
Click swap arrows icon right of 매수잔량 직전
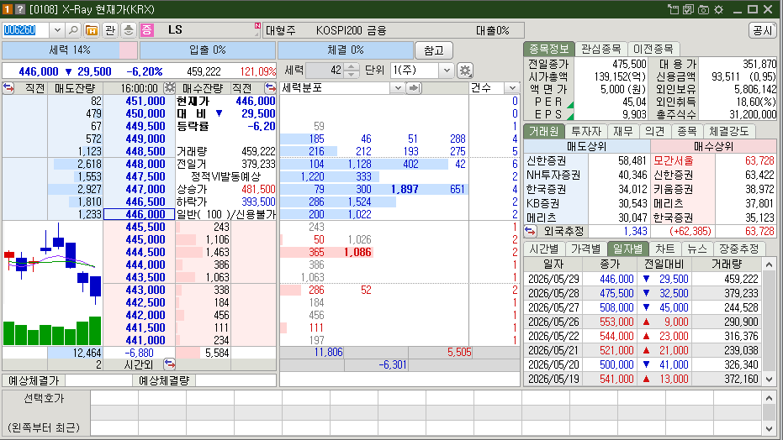pos(270,88)
